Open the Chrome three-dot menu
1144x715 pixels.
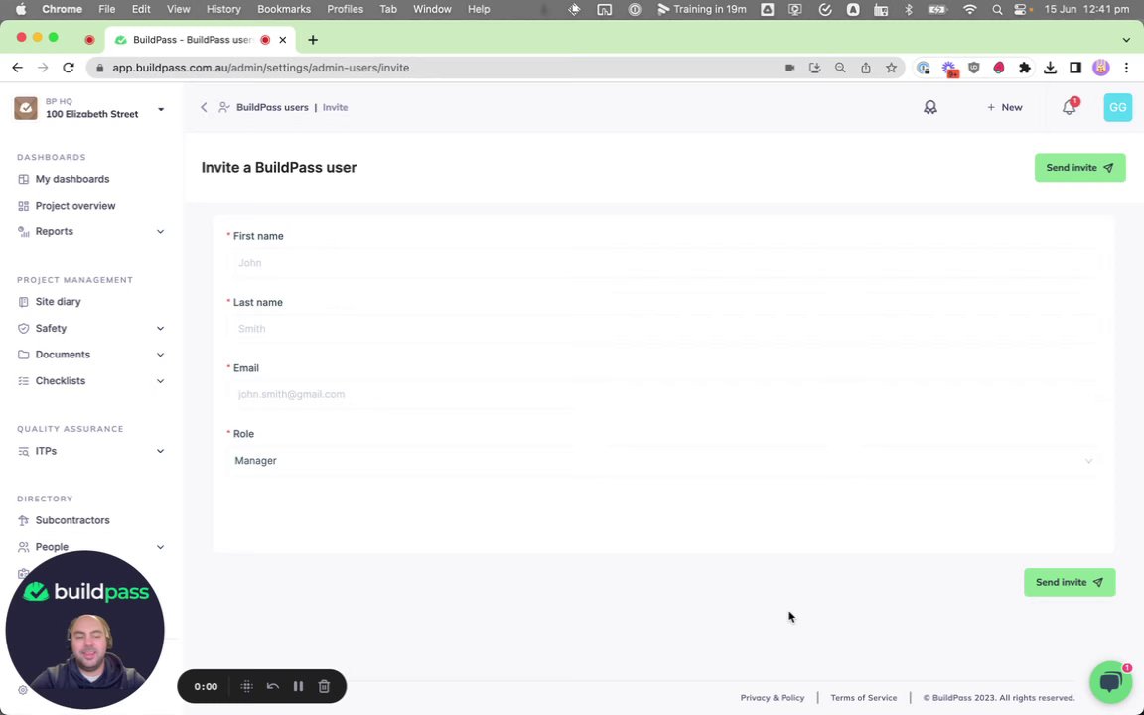click(x=1126, y=68)
